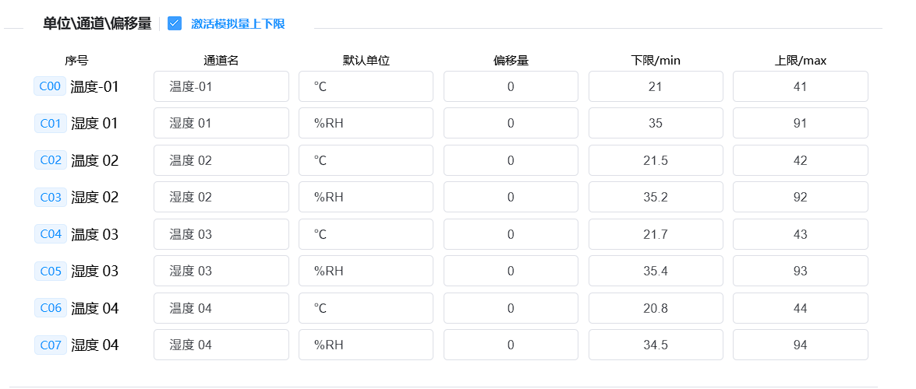Click the default unit field in row C01

click(366, 123)
